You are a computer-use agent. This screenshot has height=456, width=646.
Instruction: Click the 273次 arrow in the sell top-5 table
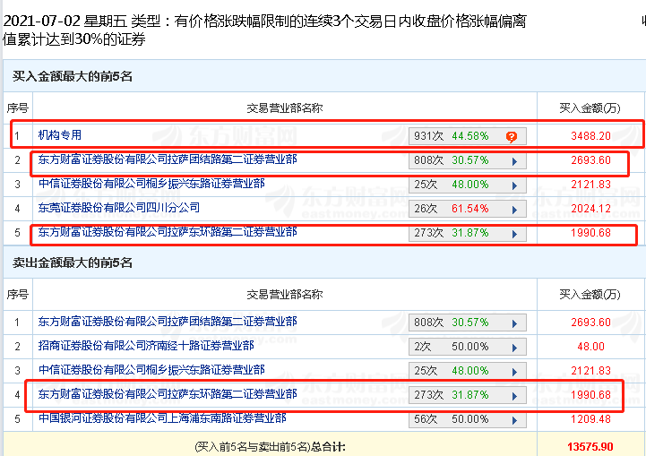point(514,394)
